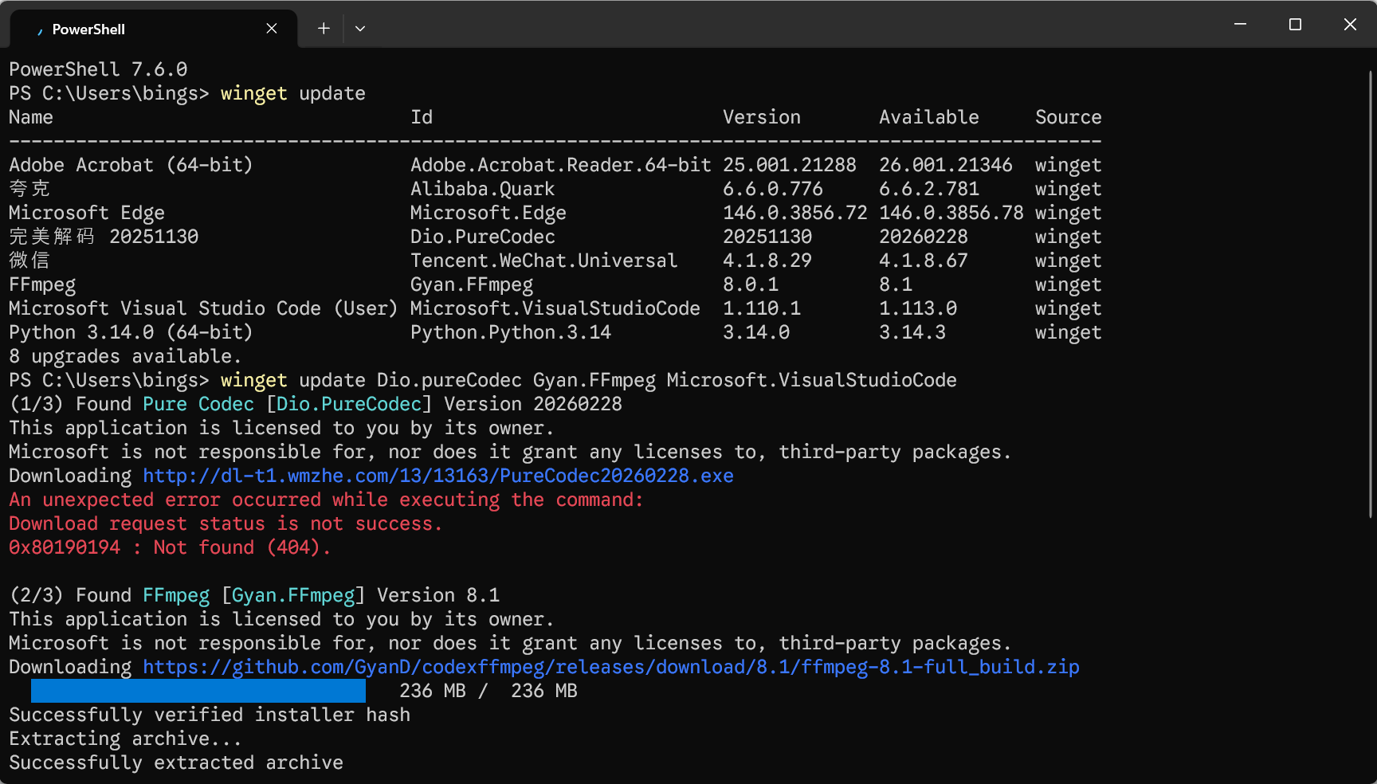Expand the new tab profile dropdown
Image resolution: width=1377 pixels, height=784 pixels.
tap(360, 29)
